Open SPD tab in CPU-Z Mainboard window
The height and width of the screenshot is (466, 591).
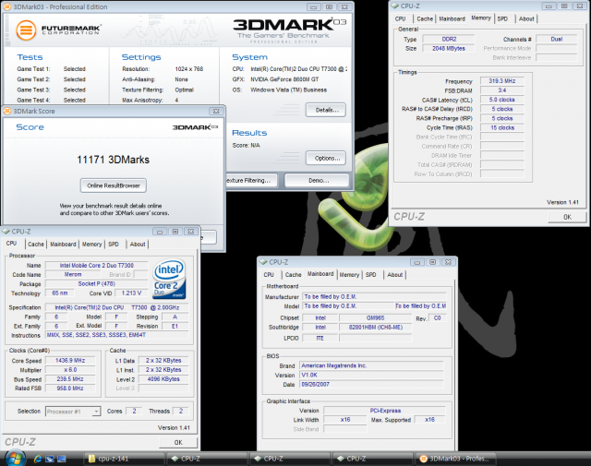pos(371,275)
